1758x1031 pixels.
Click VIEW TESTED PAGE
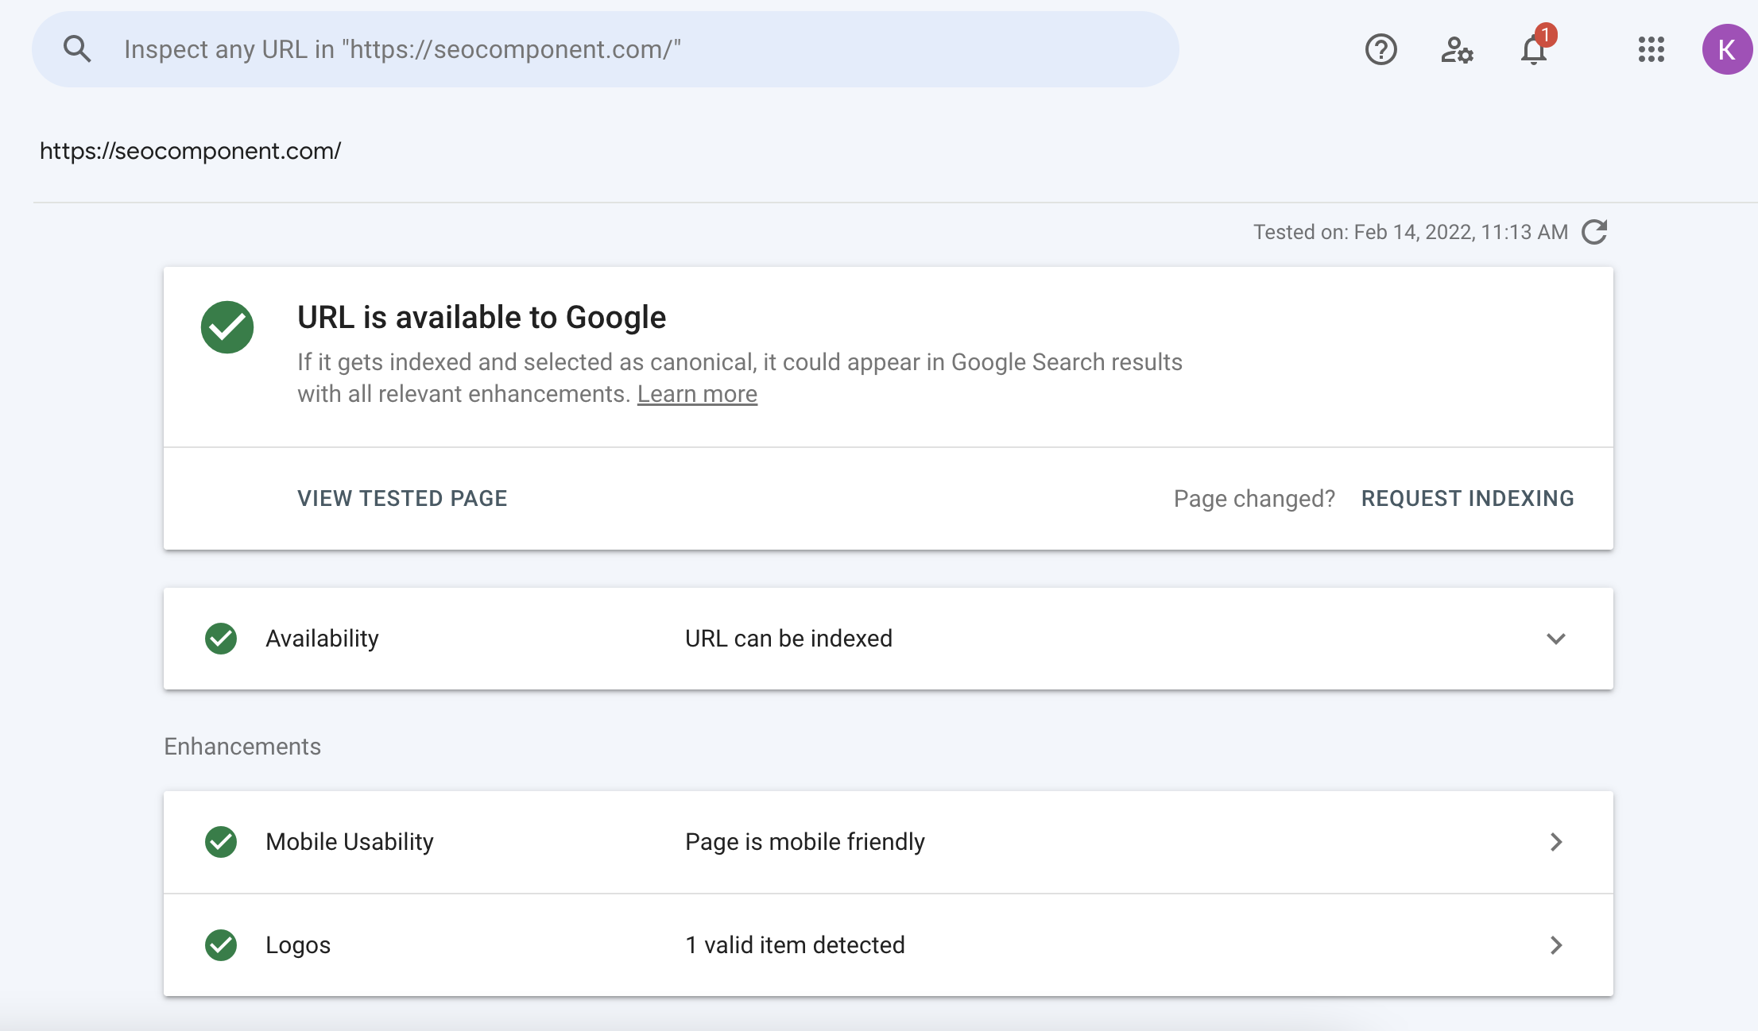coord(402,498)
